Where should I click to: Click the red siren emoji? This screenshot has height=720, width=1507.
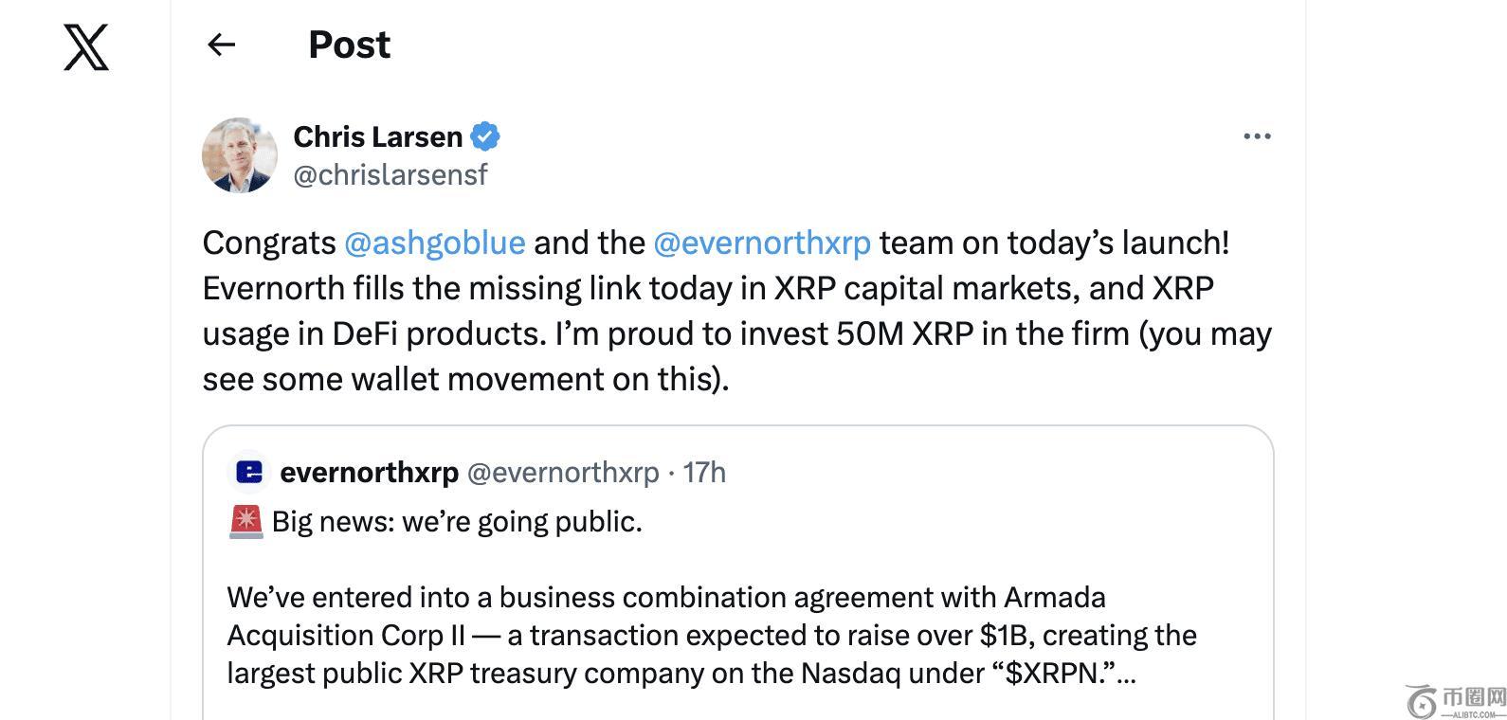246,522
